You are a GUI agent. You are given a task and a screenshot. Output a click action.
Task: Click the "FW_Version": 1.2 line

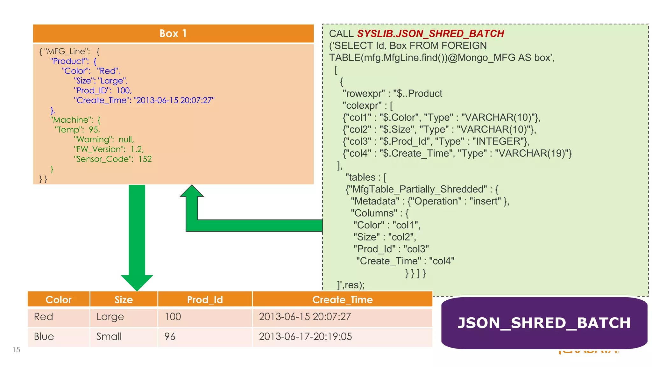point(109,149)
